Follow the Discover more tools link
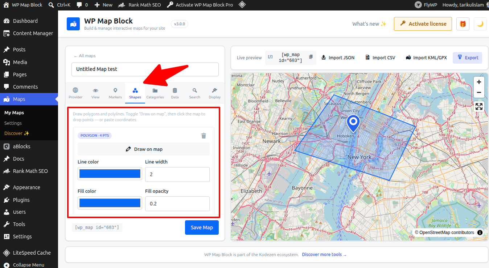Image resolution: width=489 pixels, height=268 pixels. (324, 255)
